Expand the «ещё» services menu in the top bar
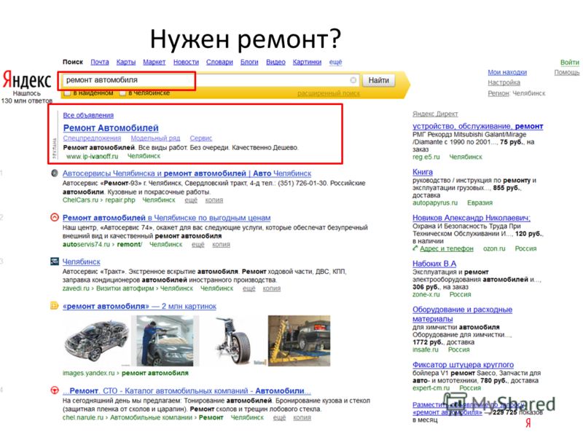 335,62
